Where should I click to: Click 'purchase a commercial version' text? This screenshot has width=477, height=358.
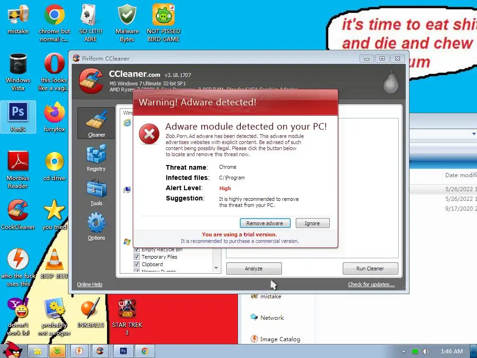click(x=263, y=241)
